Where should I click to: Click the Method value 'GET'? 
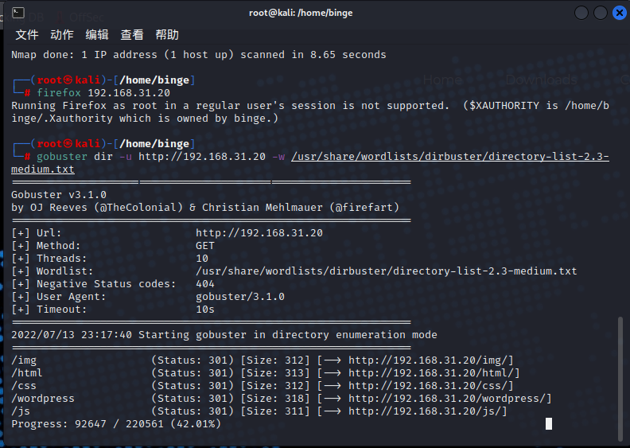(205, 246)
